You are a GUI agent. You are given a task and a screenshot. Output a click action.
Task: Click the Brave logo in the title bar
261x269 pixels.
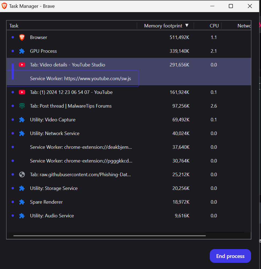[4, 6]
